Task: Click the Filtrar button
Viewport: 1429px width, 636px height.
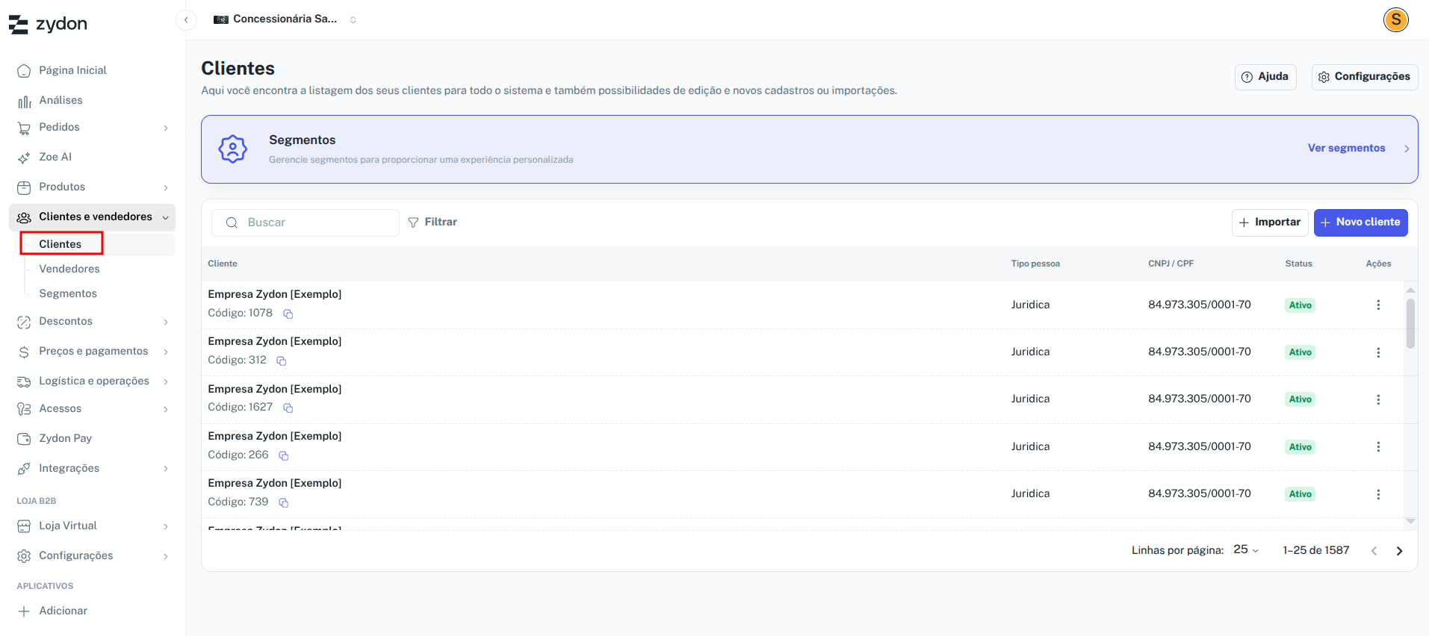Action: point(433,222)
